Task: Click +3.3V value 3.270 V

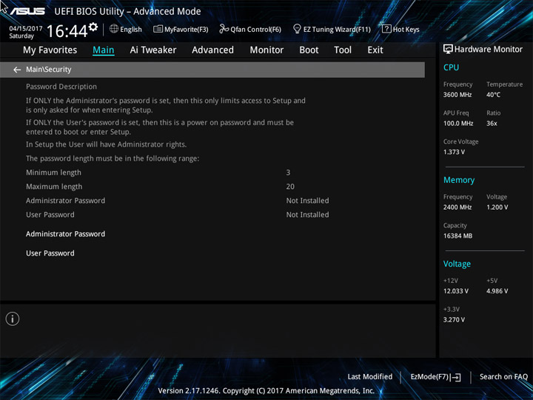Action: [x=454, y=320]
